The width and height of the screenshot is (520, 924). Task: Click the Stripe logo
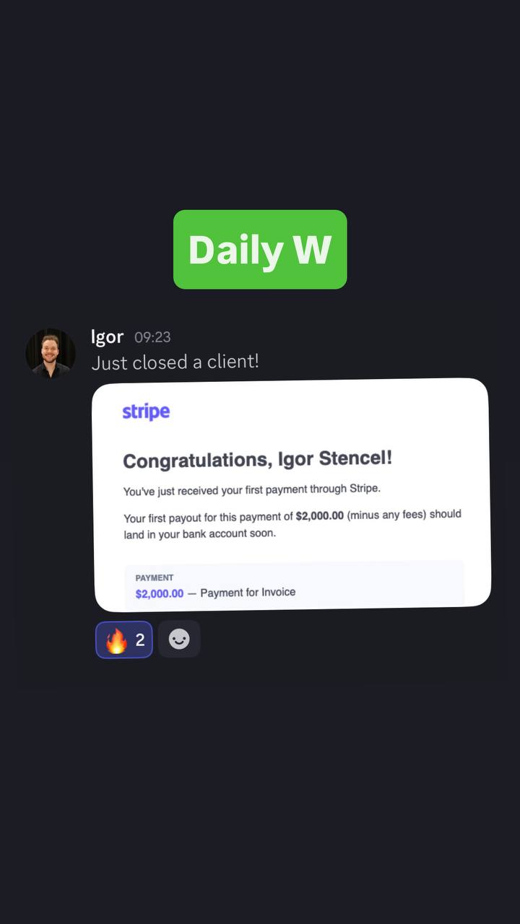click(146, 412)
